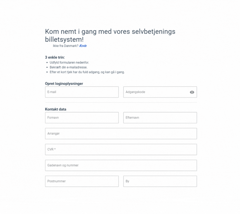Click the divider line above Kontakt data
Image resolution: width=240 pixels, height=214 pixels.
click(x=121, y=102)
